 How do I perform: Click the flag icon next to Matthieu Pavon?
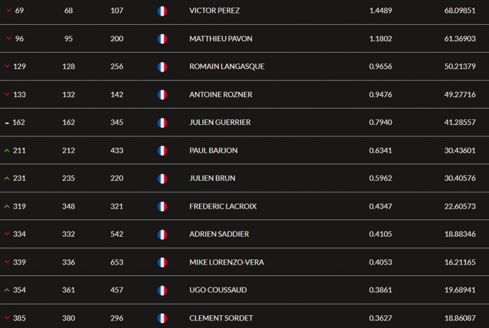pos(162,39)
